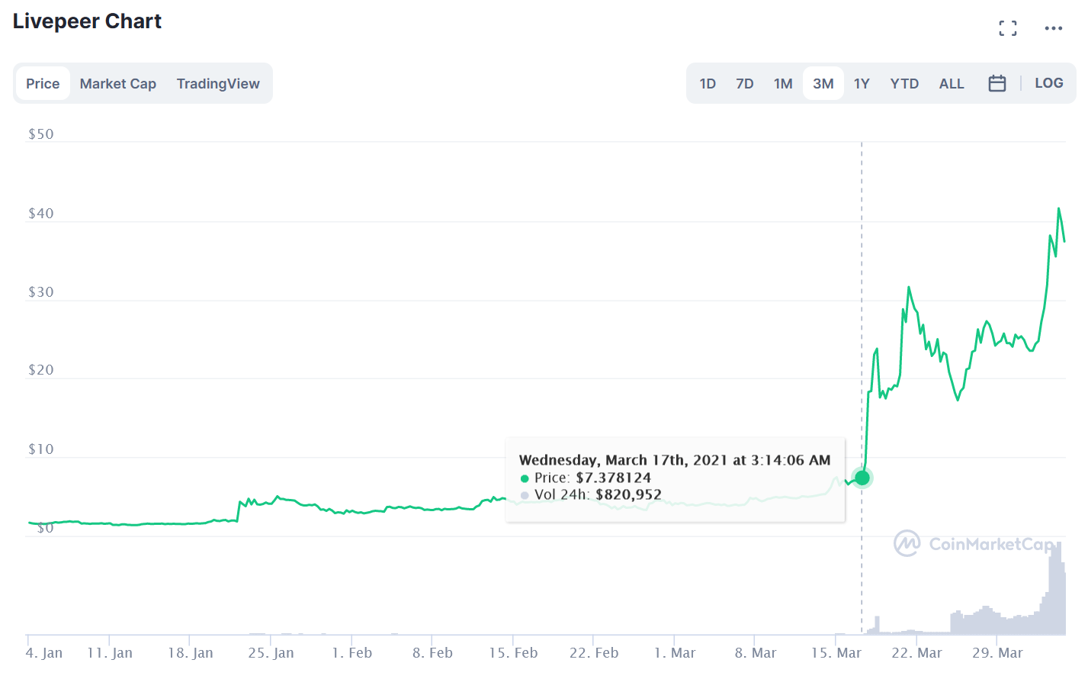Click the tallest volume bar at the right end

click(x=1057, y=587)
